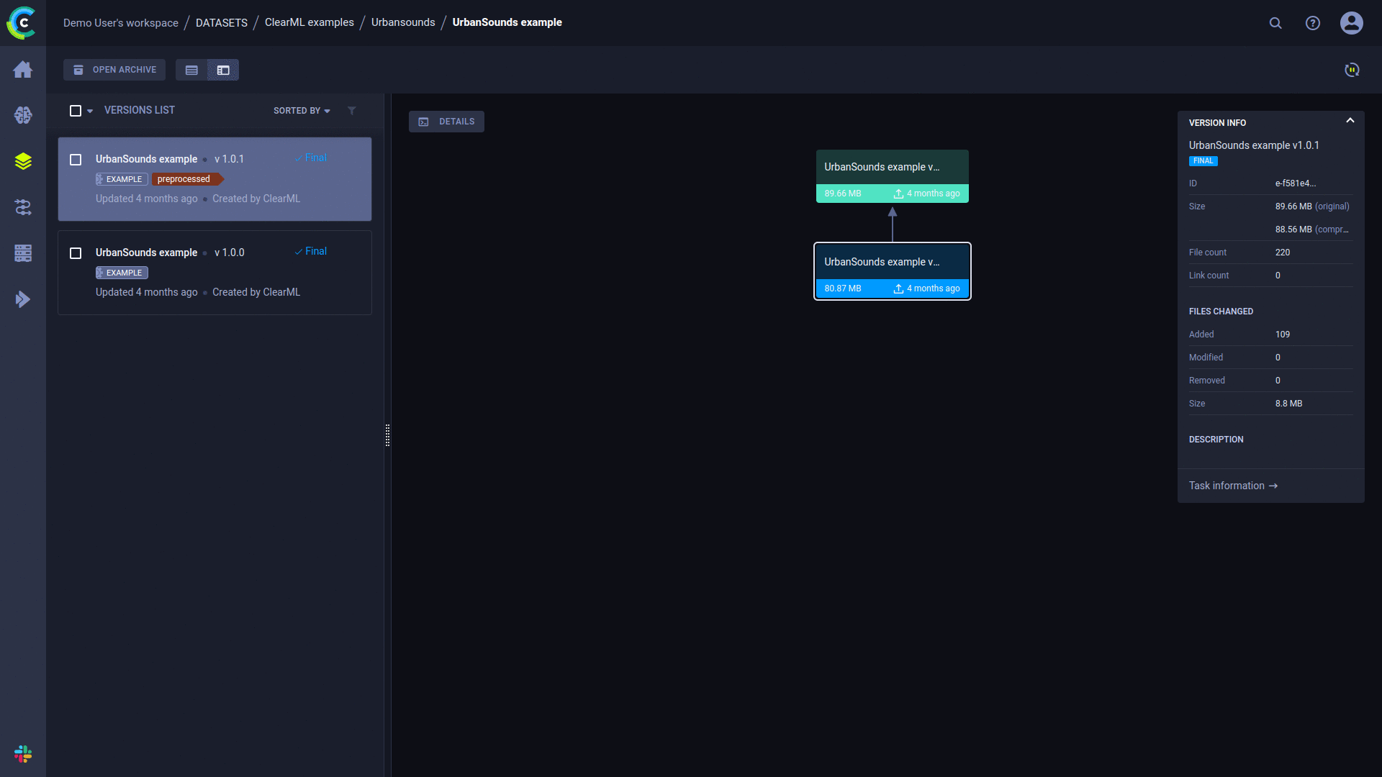Tick the select-all versions checkbox

[76, 111]
